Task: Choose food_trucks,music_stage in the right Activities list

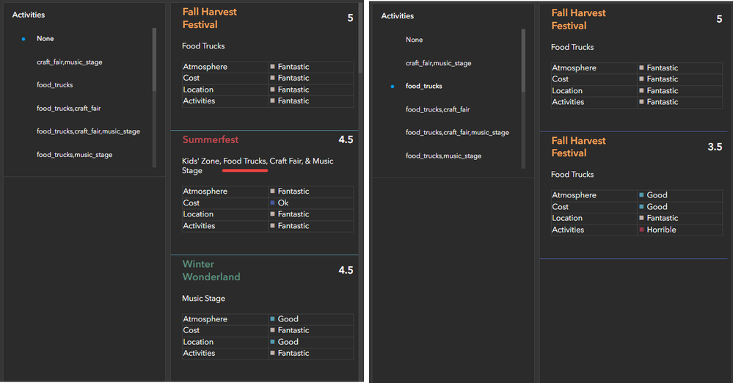Action: coord(443,156)
